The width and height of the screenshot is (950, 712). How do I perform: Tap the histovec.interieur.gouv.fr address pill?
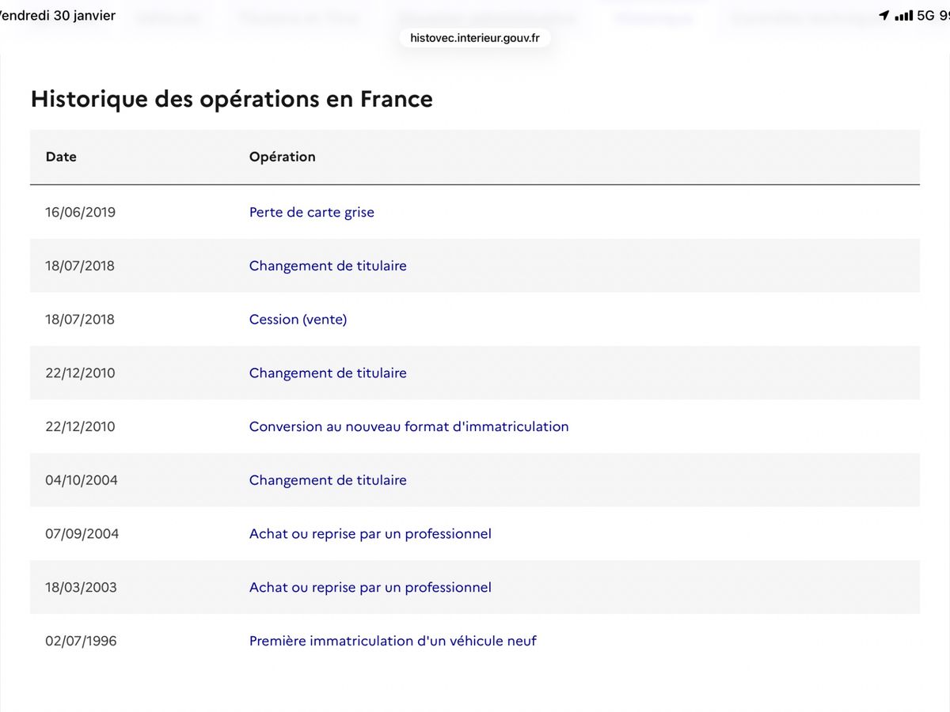tap(475, 37)
